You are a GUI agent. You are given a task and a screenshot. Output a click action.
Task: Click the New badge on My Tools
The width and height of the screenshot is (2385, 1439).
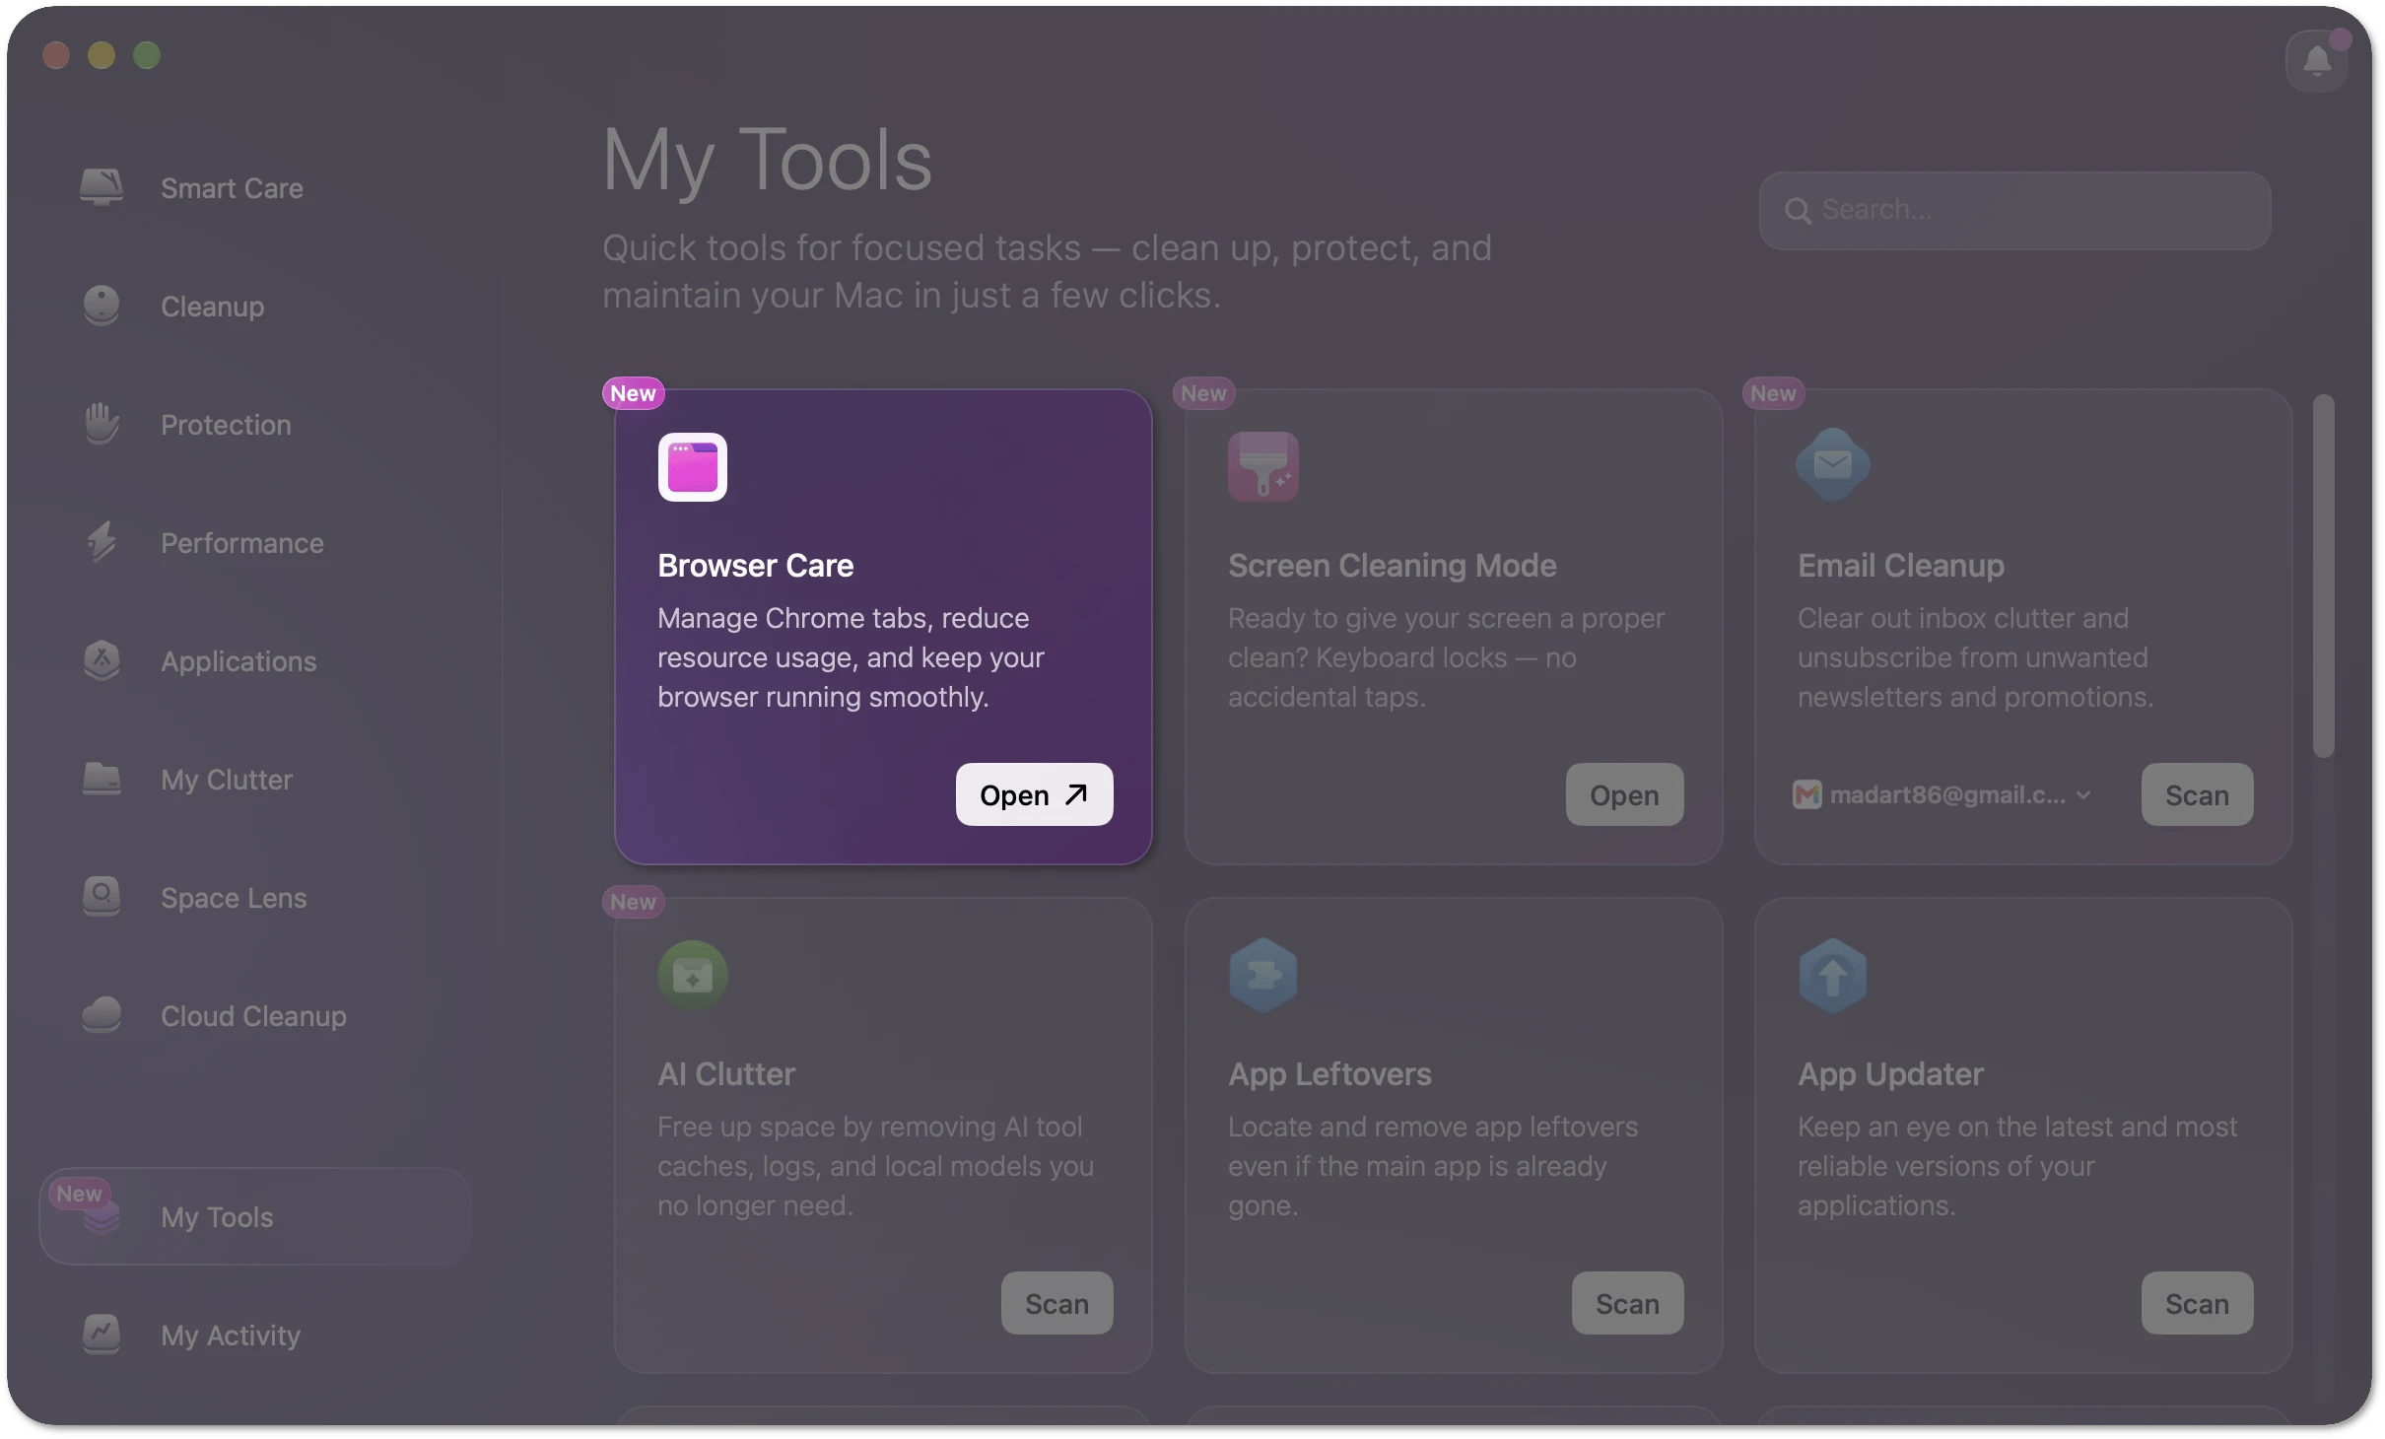tap(79, 1193)
